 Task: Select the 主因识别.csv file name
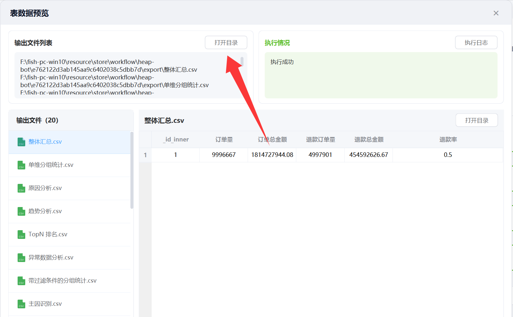[x=45, y=304]
